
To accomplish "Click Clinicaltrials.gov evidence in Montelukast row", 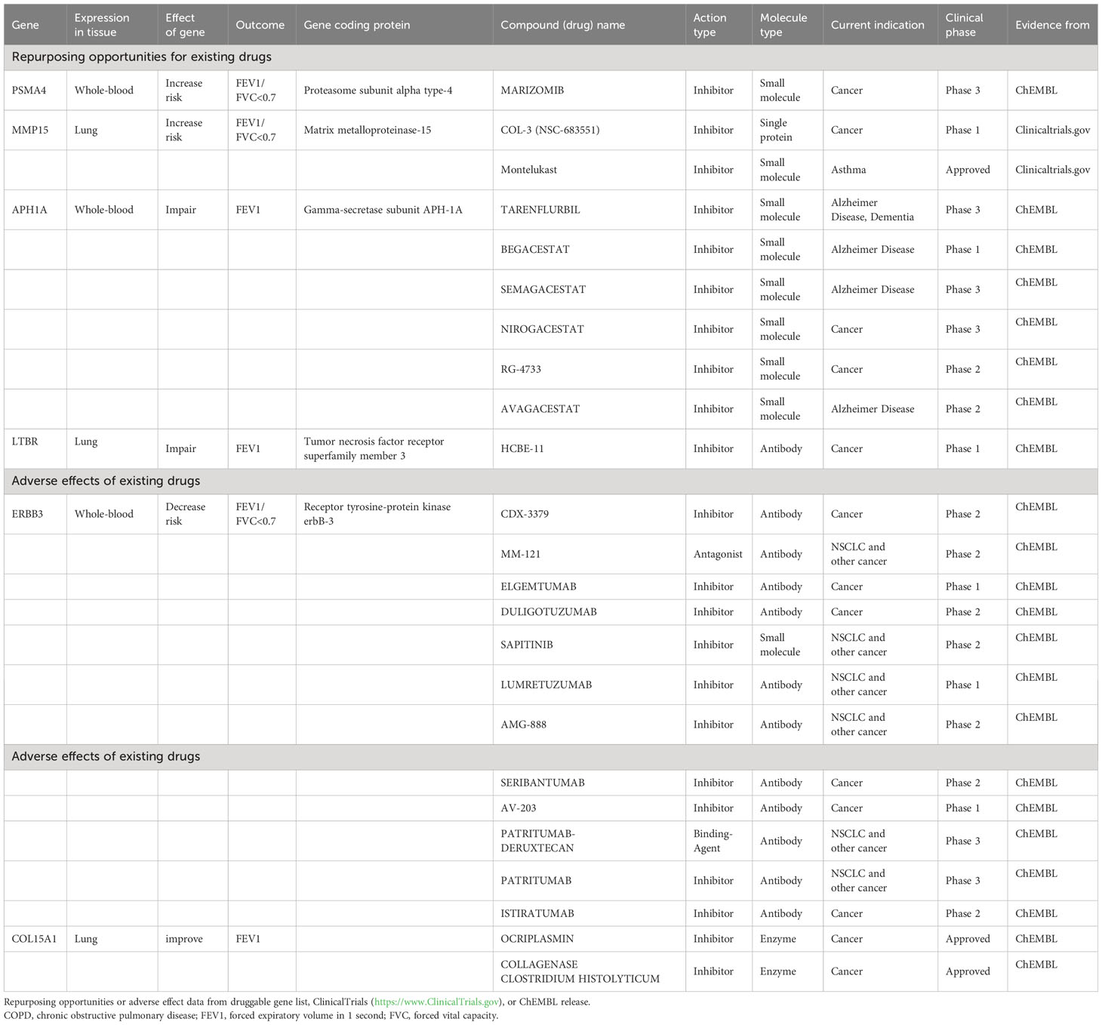I will click(x=1052, y=170).
